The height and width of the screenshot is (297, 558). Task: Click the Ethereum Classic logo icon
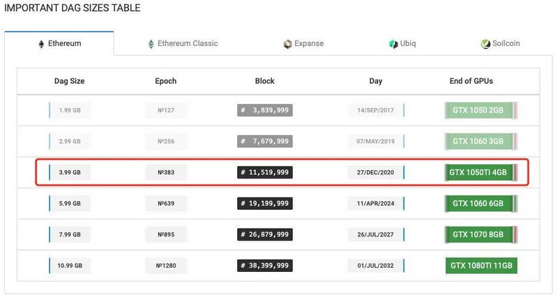click(151, 44)
